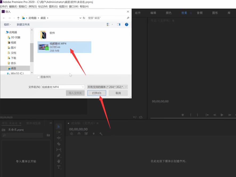Image resolution: width=236 pixels, height=177 pixels.
Task: Select the Pen tool
Action: pyautogui.click(x=59, y=155)
